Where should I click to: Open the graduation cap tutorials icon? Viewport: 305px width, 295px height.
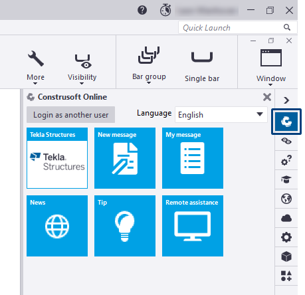(x=286, y=179)
